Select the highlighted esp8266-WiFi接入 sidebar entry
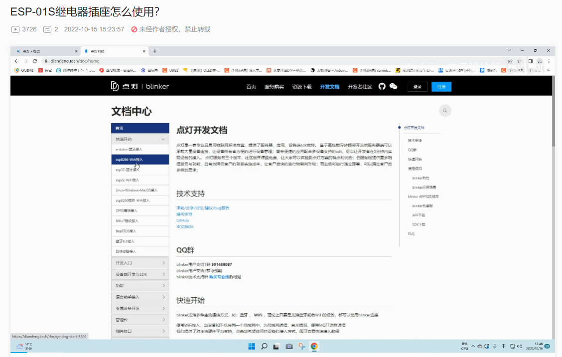The width and height of the screenshot is (562, 357). point(140,160)
